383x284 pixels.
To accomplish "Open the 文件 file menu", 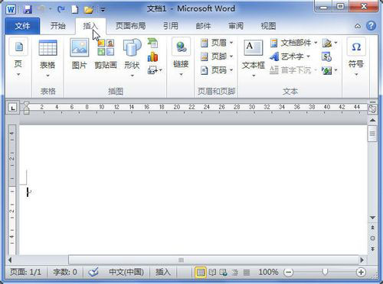I will [22, 26].
